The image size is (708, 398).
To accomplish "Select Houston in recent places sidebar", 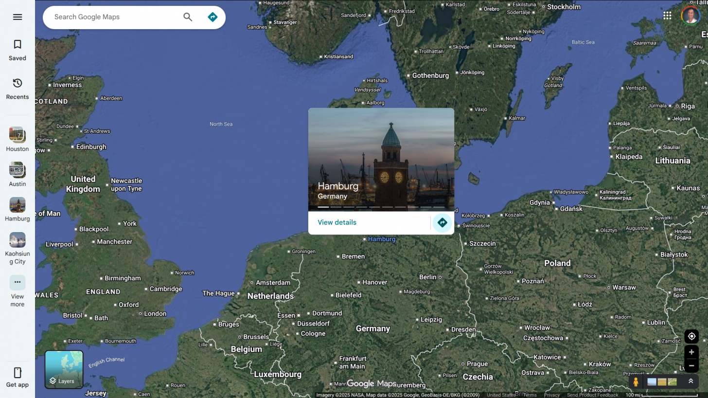I will pyautogui.click(x=18, y=139).
